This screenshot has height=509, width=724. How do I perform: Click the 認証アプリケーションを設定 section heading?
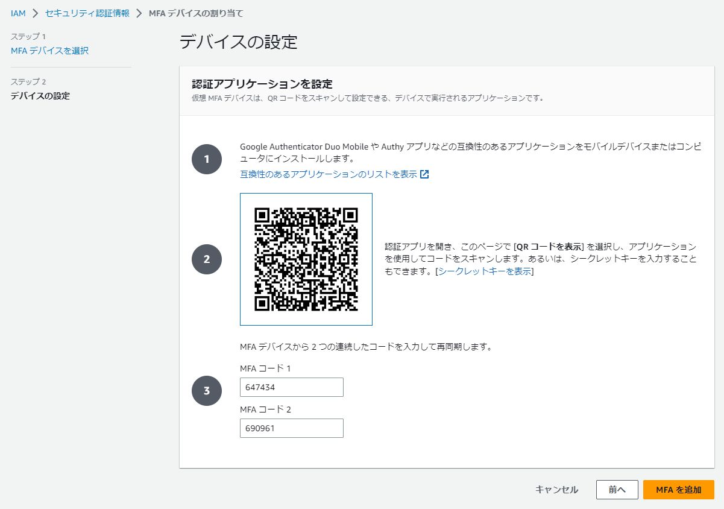[x=262, y=84]
